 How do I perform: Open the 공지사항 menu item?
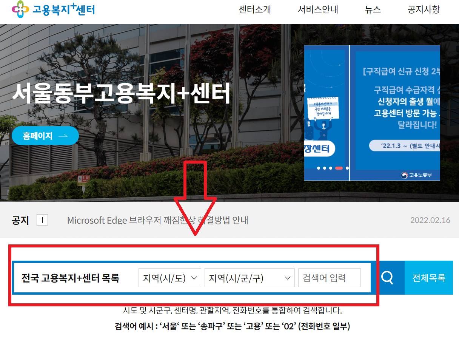(423, 10)
